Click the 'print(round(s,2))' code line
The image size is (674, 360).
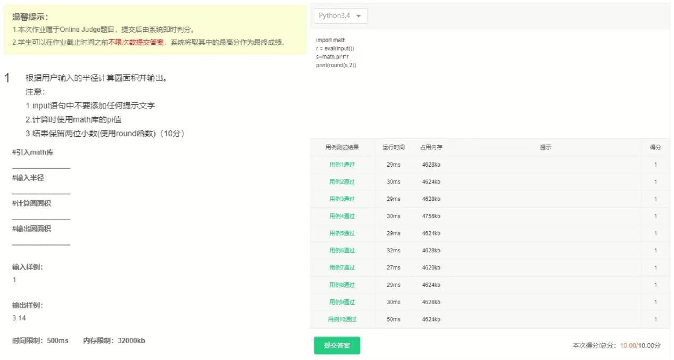[336, 65]
